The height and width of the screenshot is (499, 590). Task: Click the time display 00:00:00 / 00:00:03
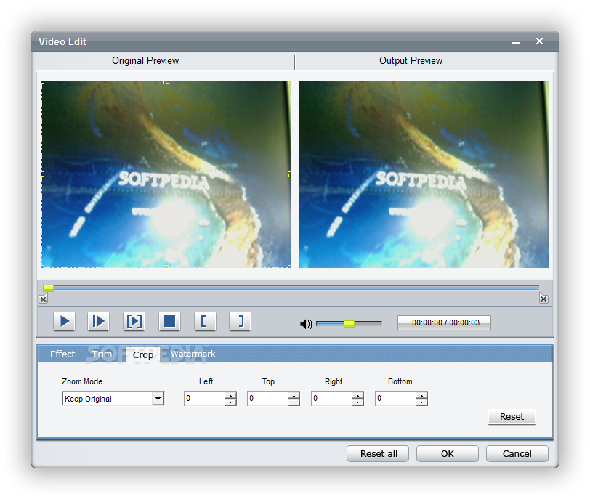pos(445,322)
